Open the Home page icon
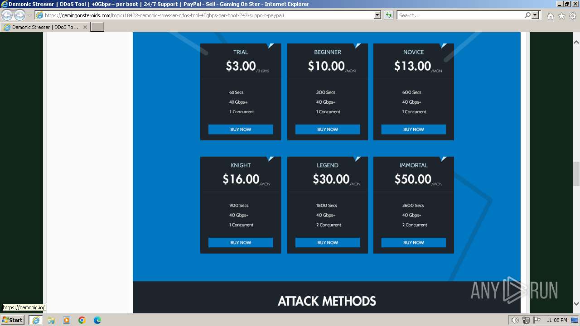The width and height of the screenshot is (580, 326). (x=550, y=15)
